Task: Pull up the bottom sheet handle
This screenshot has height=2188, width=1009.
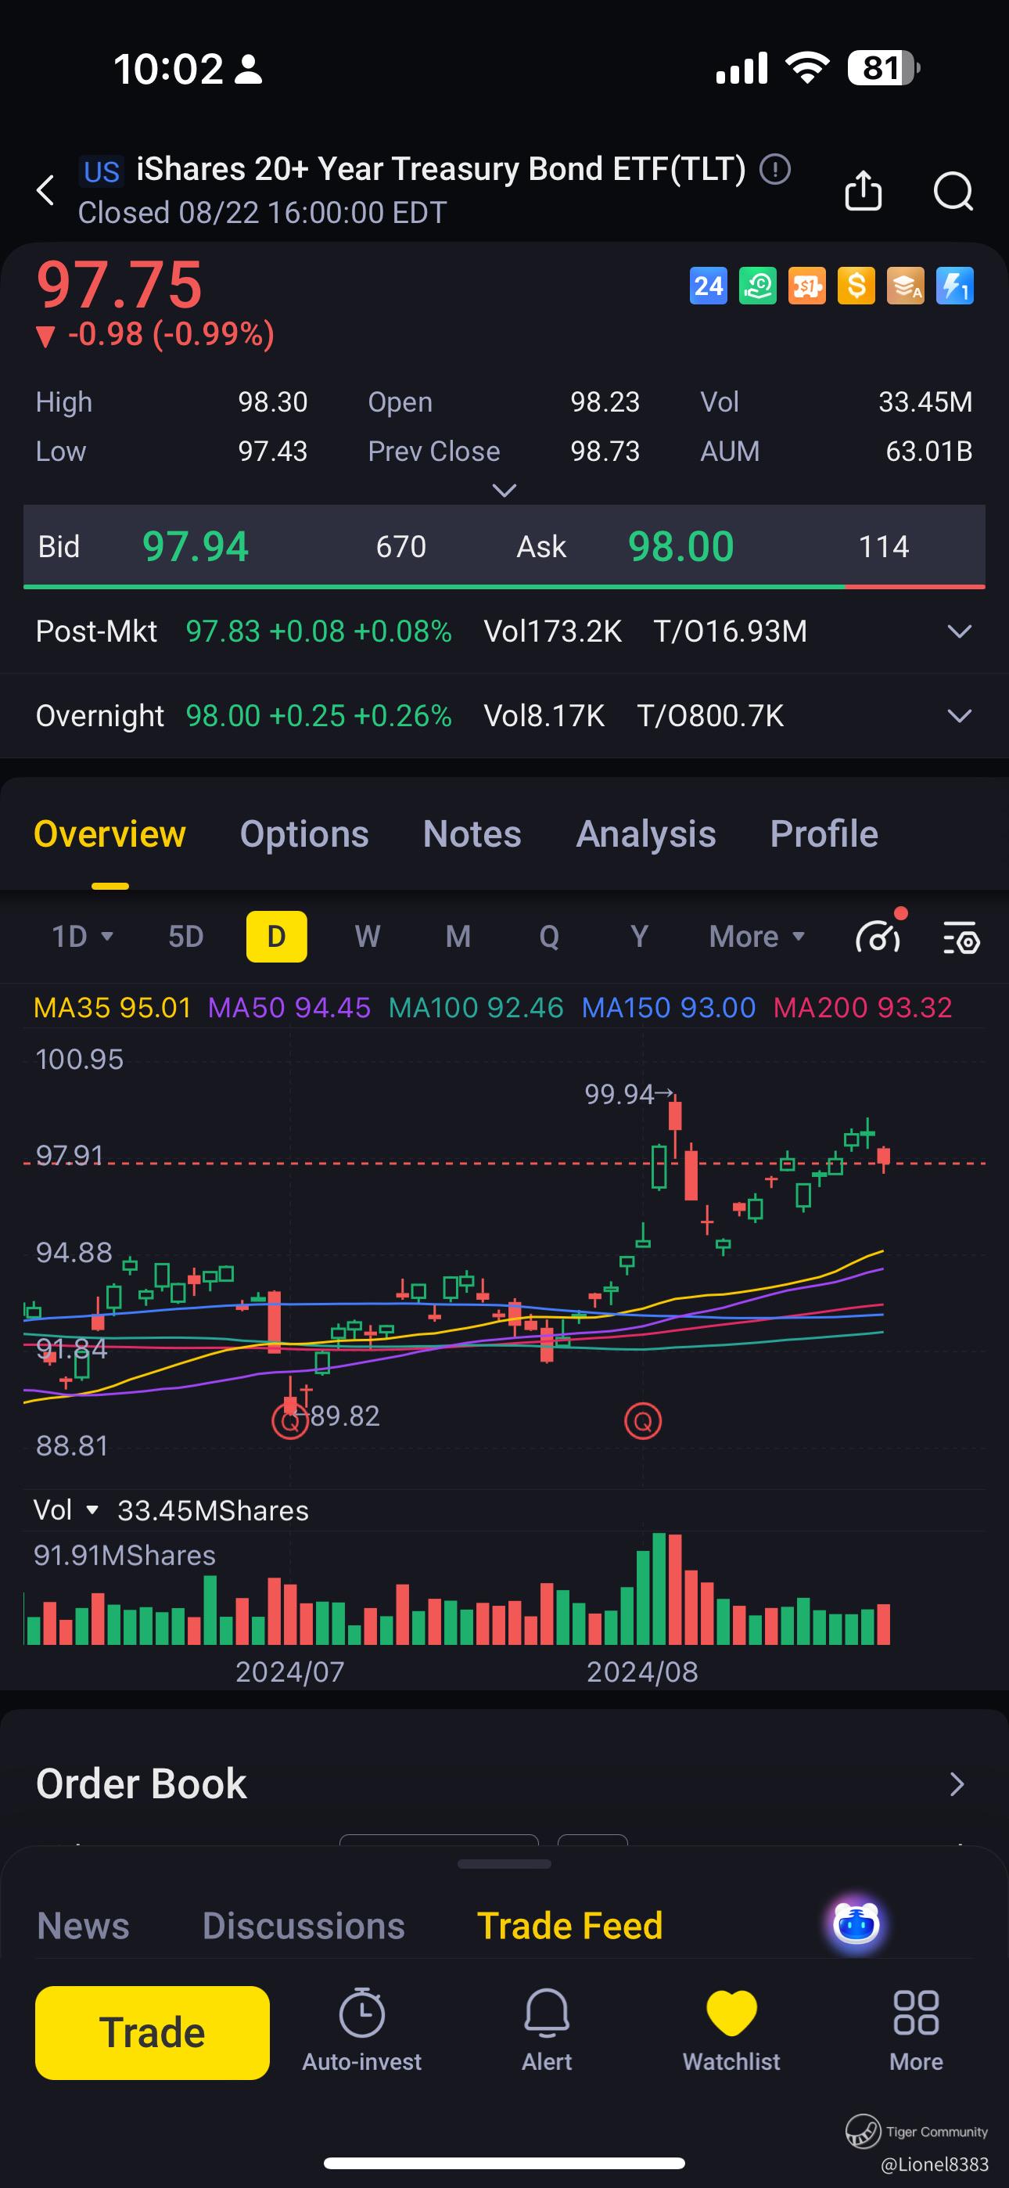Action: coord(504,1864)
